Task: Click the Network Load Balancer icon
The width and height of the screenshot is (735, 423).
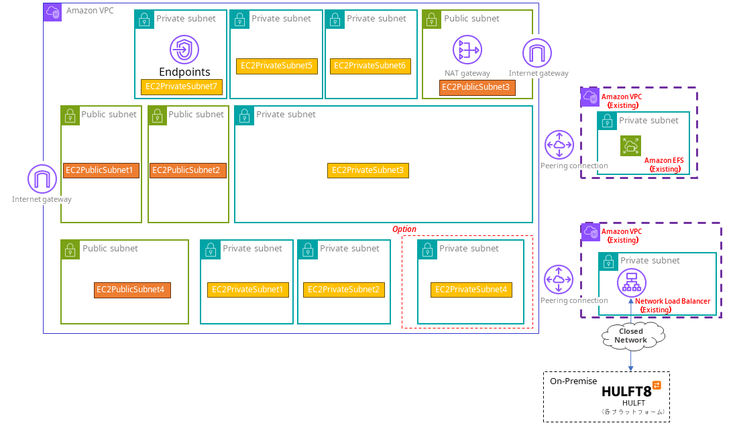Action: 632,282
